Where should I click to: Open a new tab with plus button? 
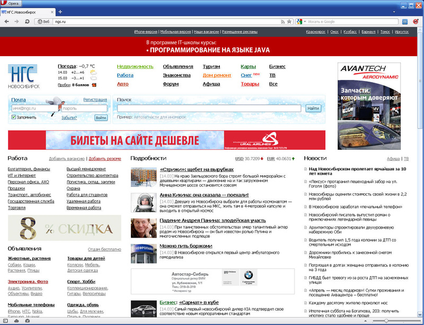(59, 11)
